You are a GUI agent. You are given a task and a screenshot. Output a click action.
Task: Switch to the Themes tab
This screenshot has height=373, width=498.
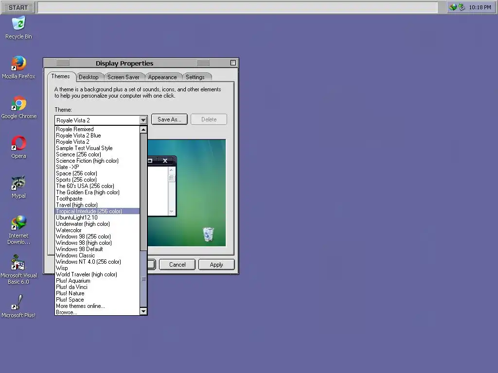[60, 76]
